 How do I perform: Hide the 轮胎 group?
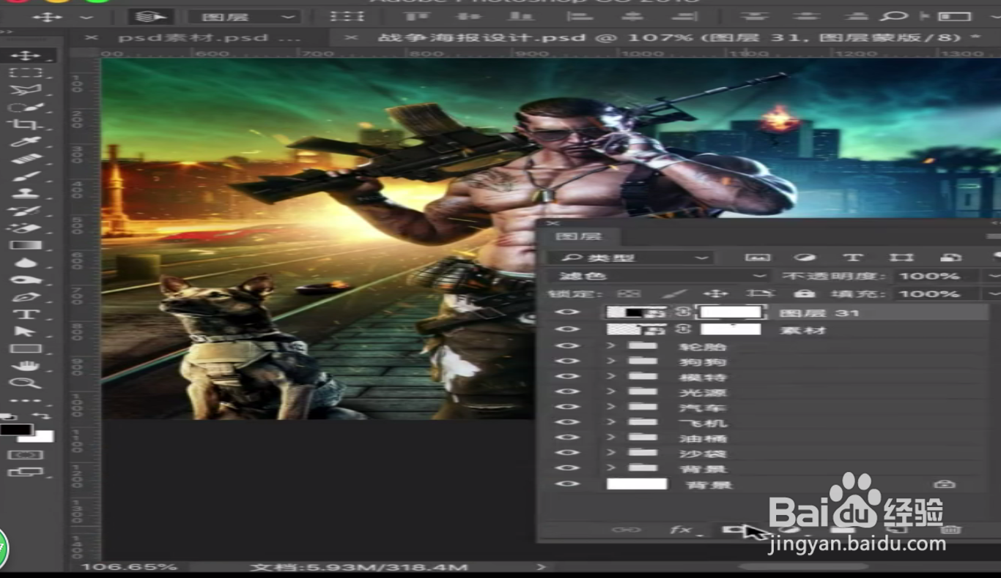(x=567, y=346)
